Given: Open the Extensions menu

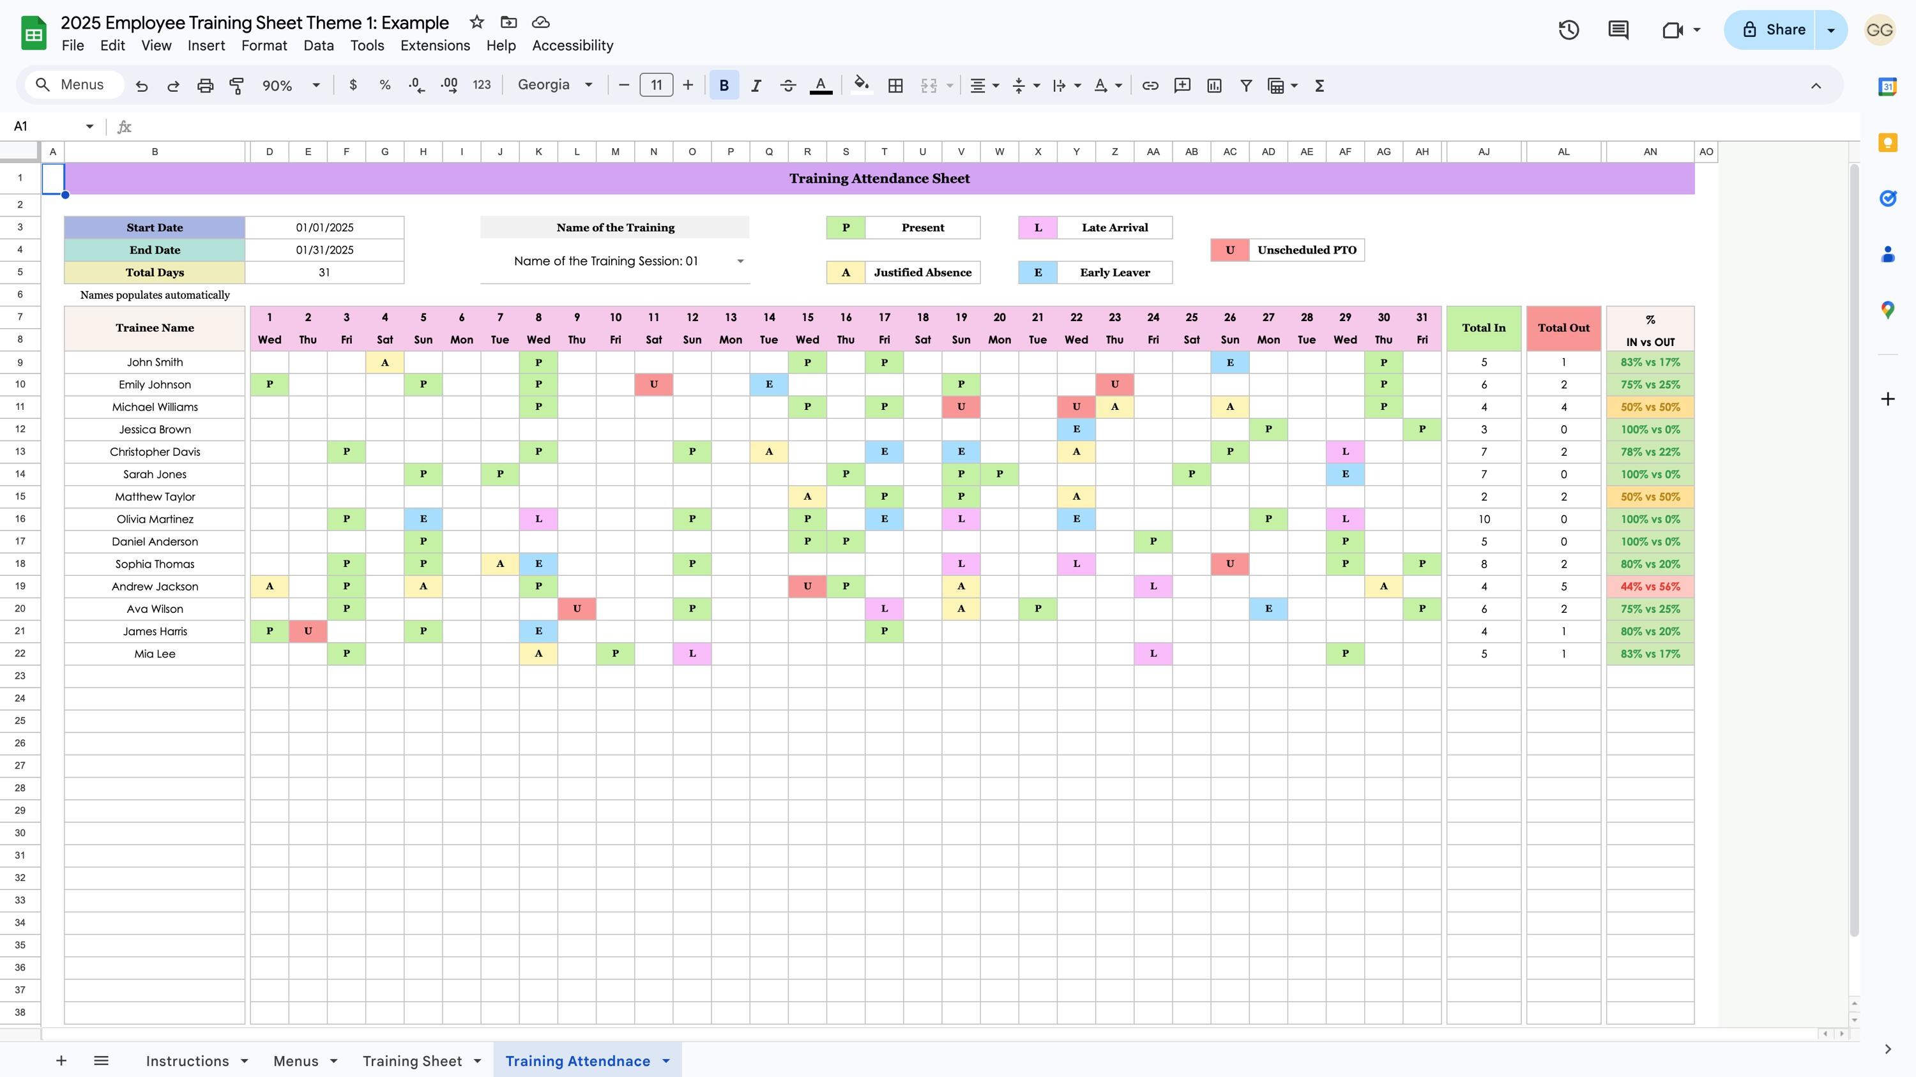Looking at the screenshot, I should [x=434, y=45].
